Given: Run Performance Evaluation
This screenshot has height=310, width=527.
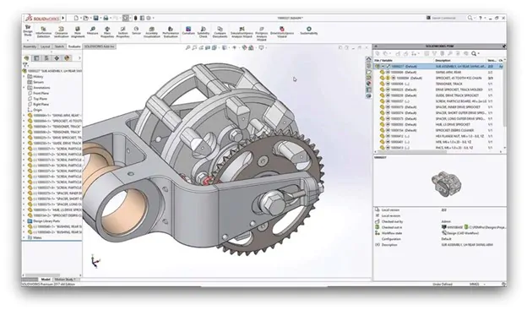Looking at the screenshot, I should [171, 32].
